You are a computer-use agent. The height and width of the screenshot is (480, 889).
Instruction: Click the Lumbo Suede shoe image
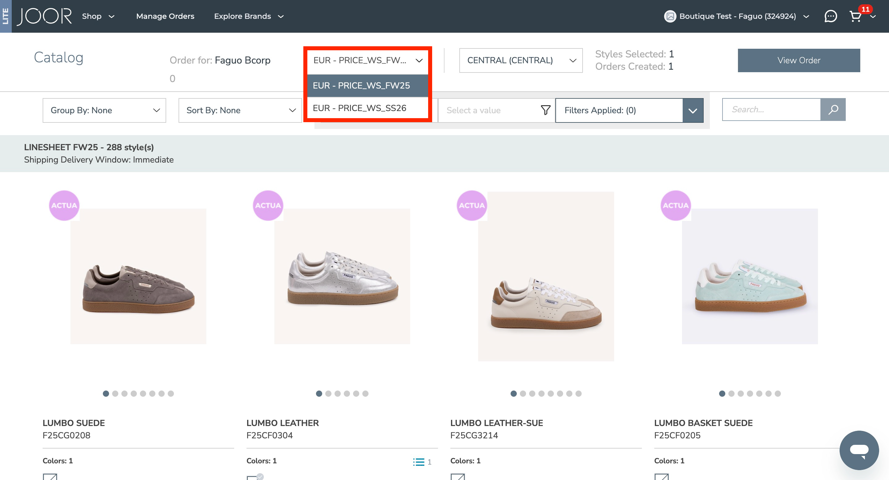[x=138, y=276]
